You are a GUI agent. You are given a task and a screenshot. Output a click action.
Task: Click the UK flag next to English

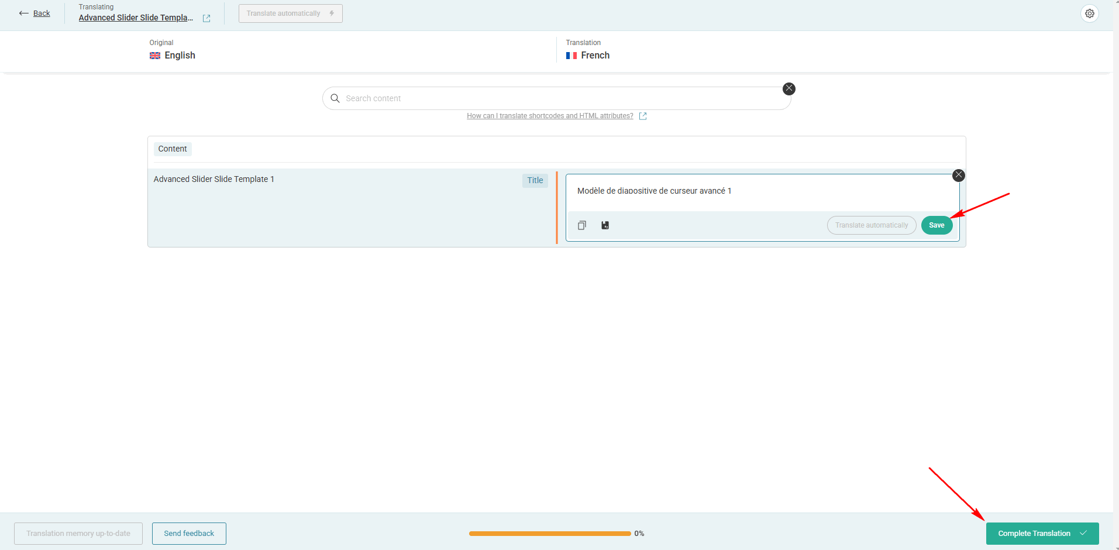pyautogui.click(x=155, y=56)
